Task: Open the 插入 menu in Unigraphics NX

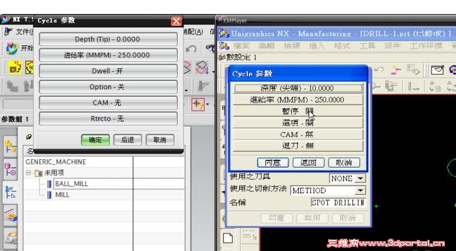Action: [x=317, y=46]
